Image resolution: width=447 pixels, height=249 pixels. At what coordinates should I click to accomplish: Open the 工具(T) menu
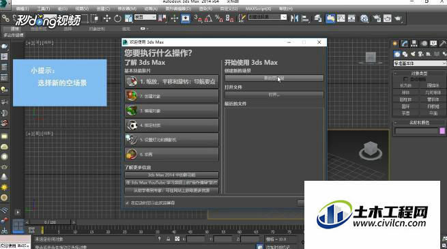coord(43,9)
